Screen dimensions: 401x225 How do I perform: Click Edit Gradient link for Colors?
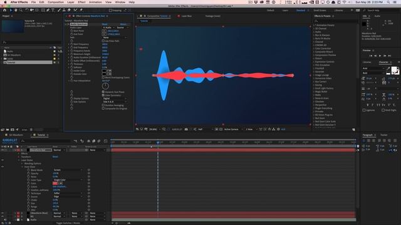pyautogui.click(x=60, y=187)
